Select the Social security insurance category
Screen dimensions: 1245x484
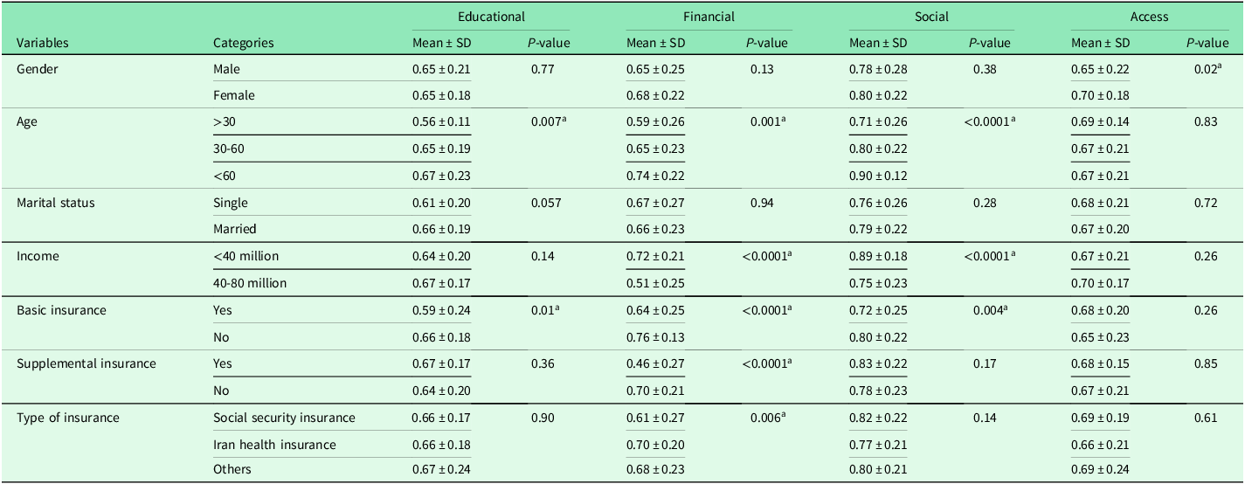[x=284, y=418]
